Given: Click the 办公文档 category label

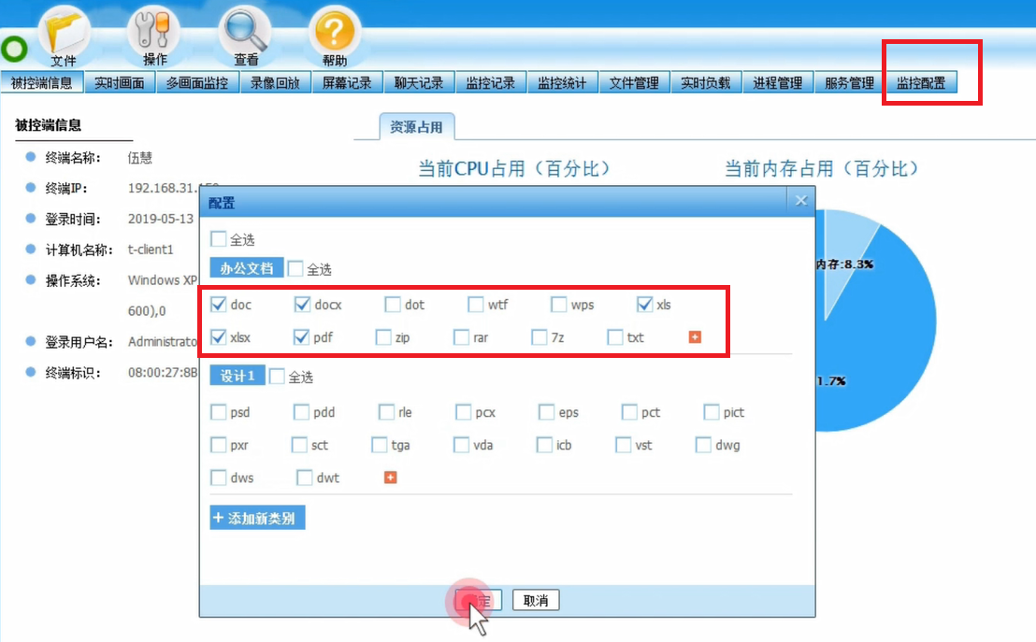Looking at the screenshot, I should point(246,269).
